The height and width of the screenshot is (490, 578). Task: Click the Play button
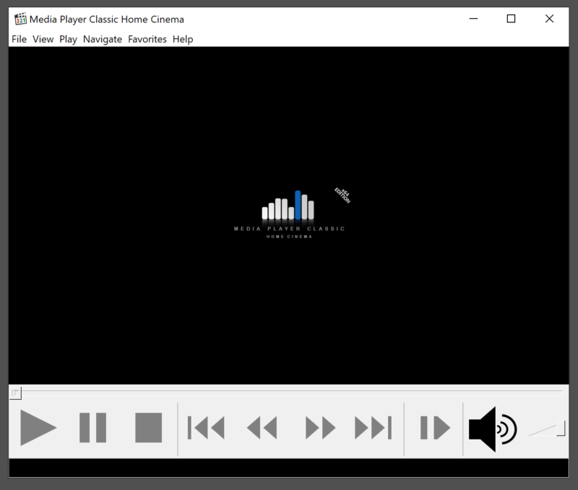tap(38, 428)
